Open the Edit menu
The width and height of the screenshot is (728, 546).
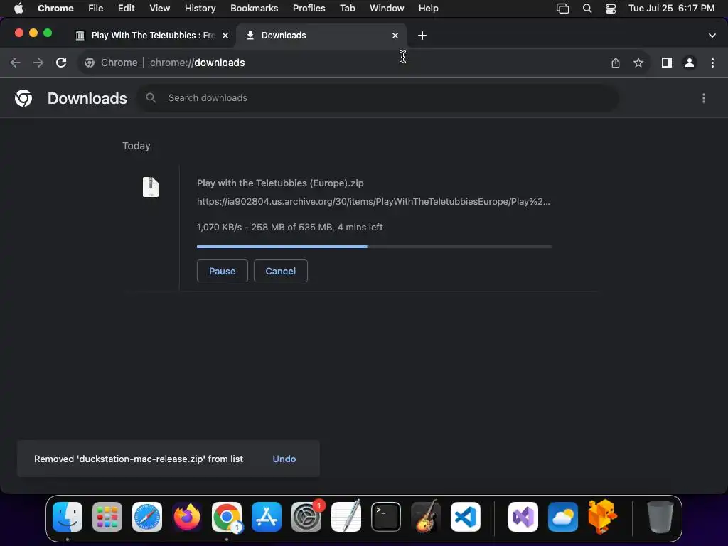tap(127, 9)
